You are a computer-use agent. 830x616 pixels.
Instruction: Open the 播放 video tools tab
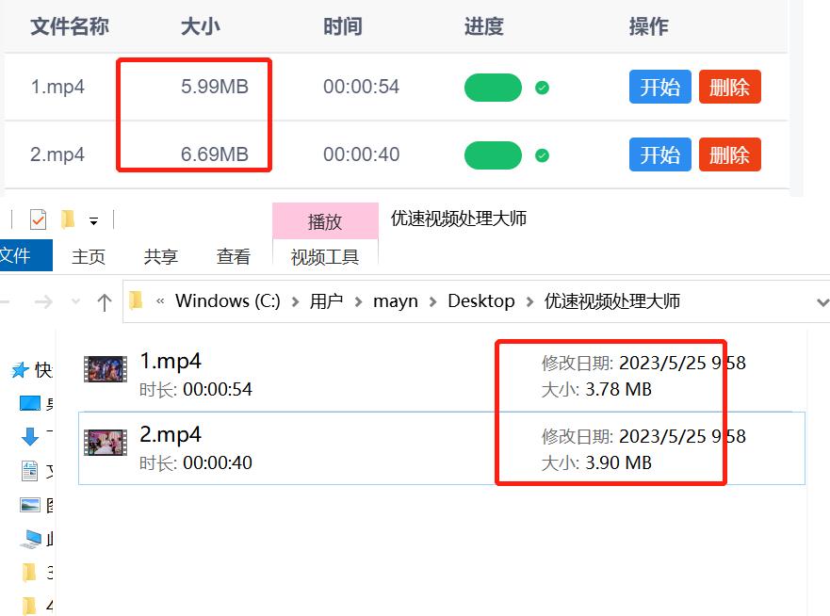pyautogui.click(x=325, y=220)
